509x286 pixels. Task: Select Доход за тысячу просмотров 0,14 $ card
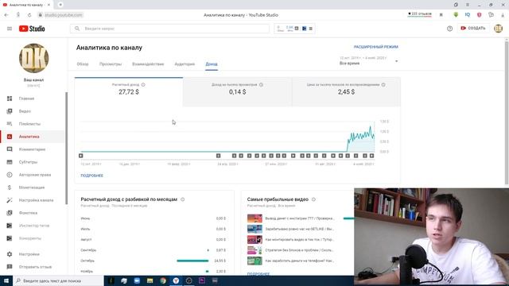[x=237, y=92]
